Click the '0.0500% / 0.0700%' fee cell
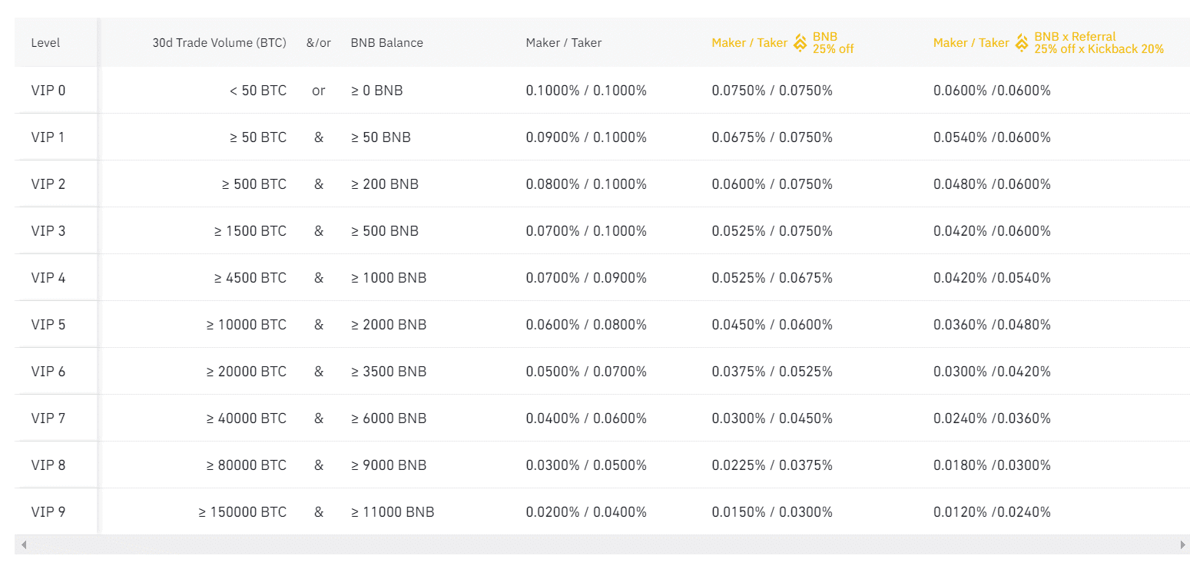The height and width of the screenshot is (569, 1190). pyautogui.click(x=586, y=372)
